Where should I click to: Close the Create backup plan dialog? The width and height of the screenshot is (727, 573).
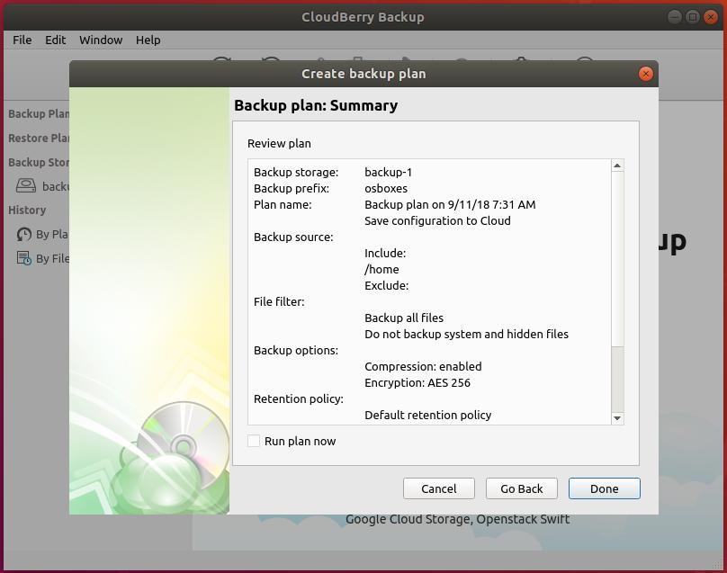coord(645,74)
